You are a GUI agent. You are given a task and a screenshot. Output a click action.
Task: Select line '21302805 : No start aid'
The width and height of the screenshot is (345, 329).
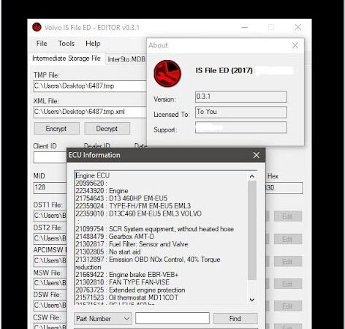(x=107, y=252)
